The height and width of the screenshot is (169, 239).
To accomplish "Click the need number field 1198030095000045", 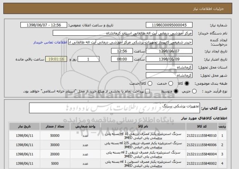I will [x=169, y=25].
